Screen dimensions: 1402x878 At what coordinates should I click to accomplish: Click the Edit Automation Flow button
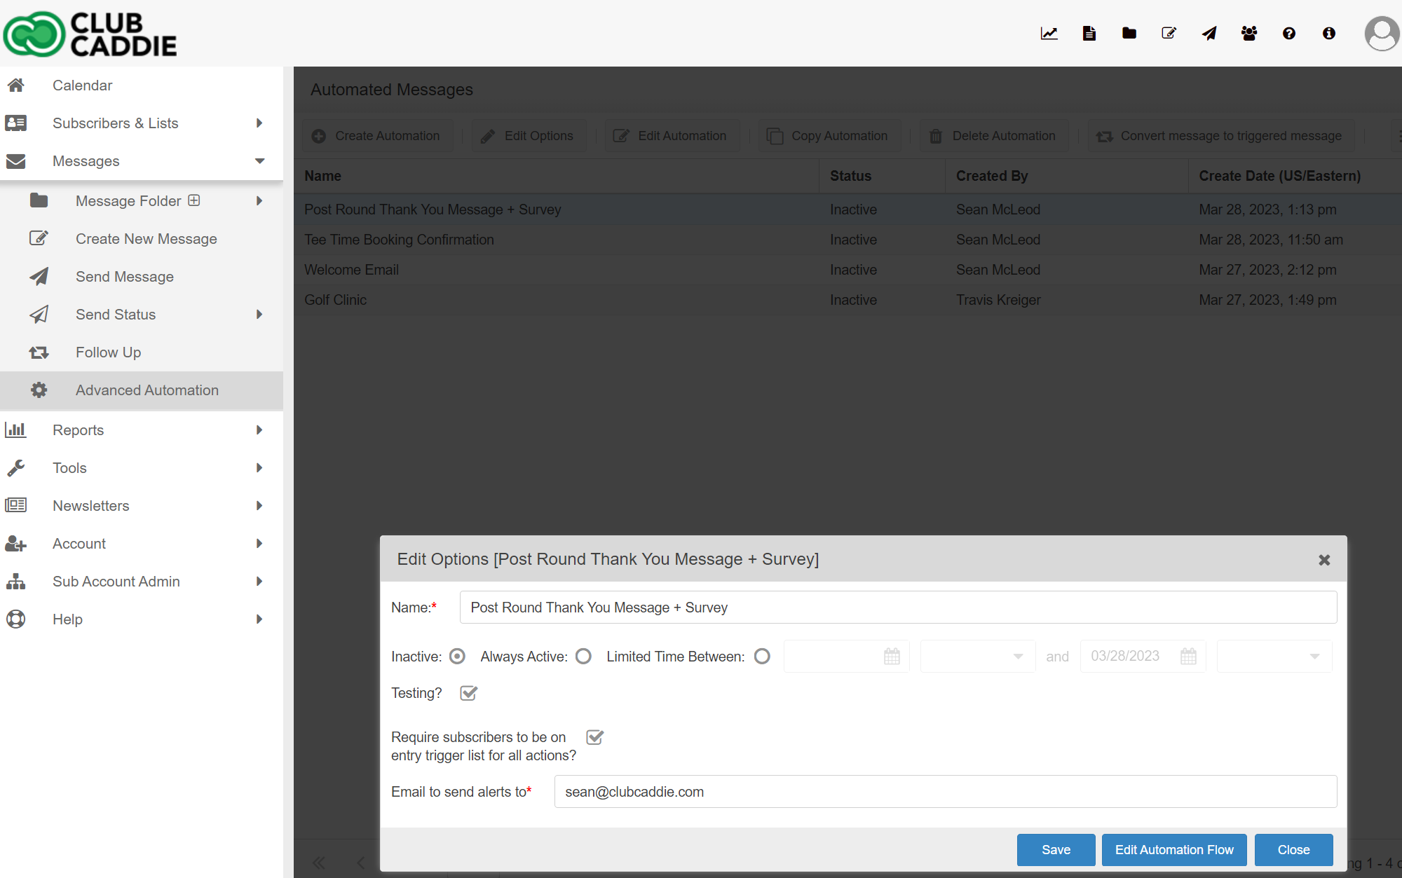pos(1173,850)
